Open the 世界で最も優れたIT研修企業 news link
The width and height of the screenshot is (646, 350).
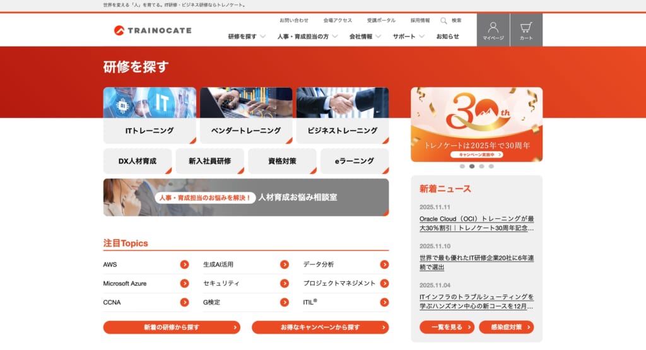[x=477, y=262]
